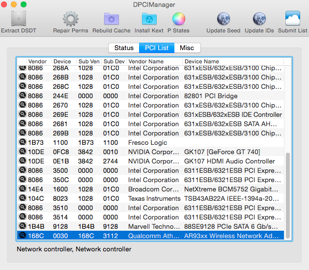The image size is (309, 270).
Task: Select 'GK107 [GeForce GT 740]' device name
Action: coord(222,152)
